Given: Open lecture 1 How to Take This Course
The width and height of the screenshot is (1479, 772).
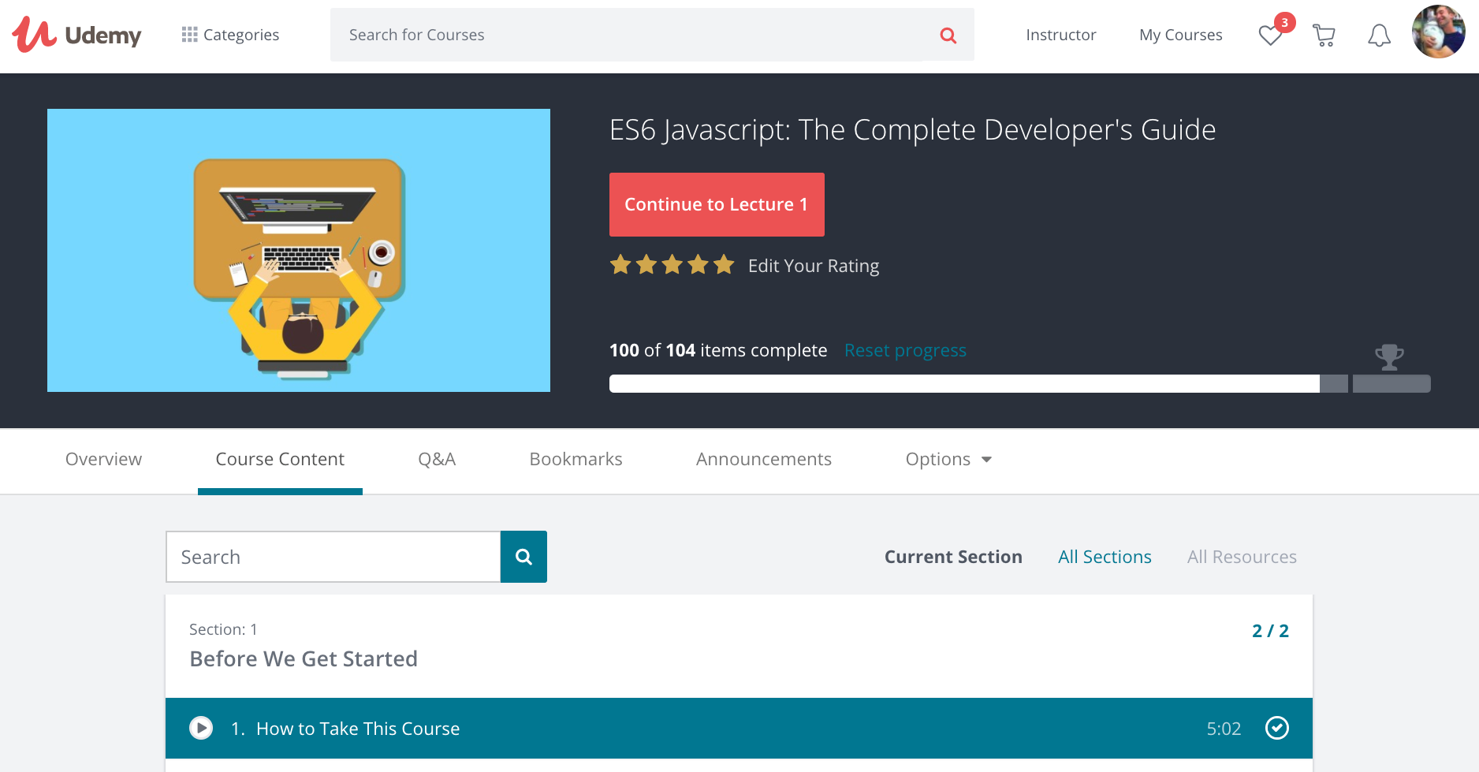Looking at the screenshot, I should coord(739,728).
